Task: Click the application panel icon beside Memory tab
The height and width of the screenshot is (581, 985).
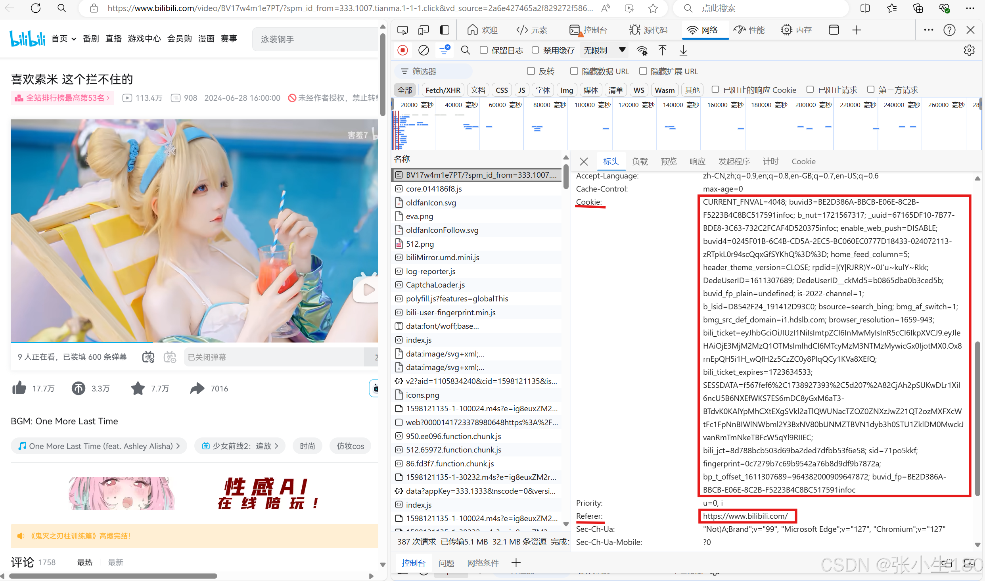Action: pos(834,30)
